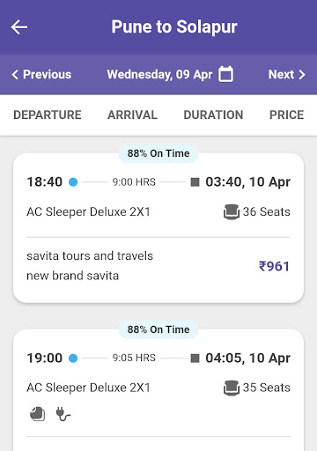The height and width of the screenshot is (451, 317).
Task: Open the calendar date picker icon
Action: click(x=225, y=74)
